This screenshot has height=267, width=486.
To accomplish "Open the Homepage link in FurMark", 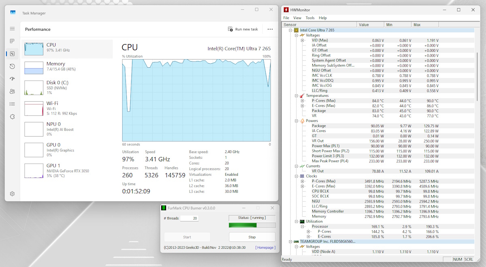I will [265, 247].
